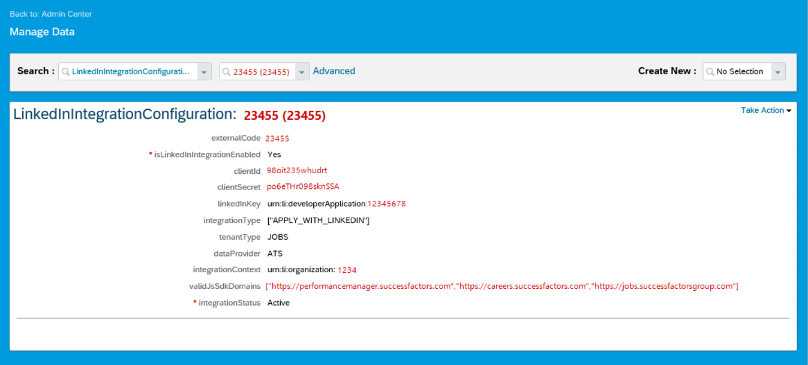The image size is (808, 365).
Task: Click the validJsSdkDomains field label
Action: click(225, 286)
